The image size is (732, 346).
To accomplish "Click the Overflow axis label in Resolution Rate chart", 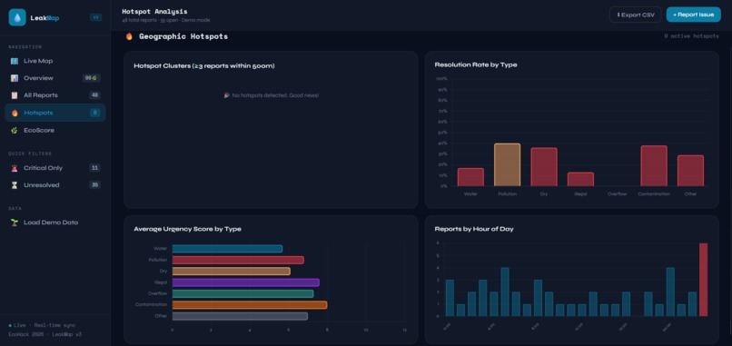I will (x=618, y=193).
